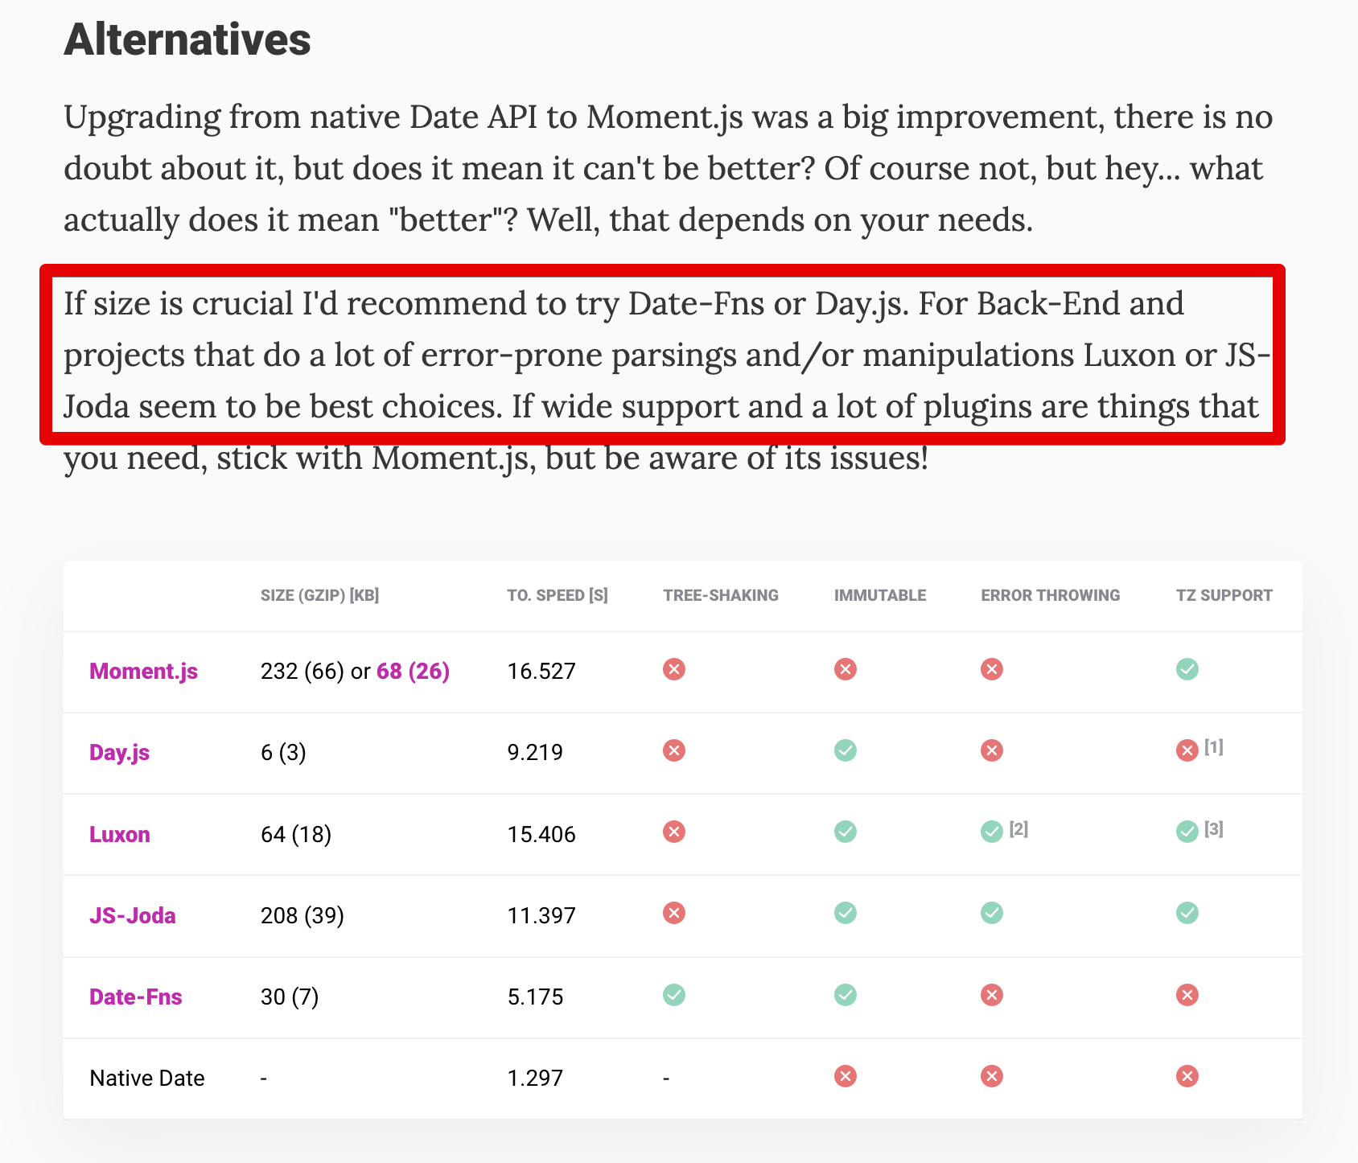Viewport: 1358px width, 1163px height.
Task: Click Day.js tree-shaking red cross icon
Action: click(x=674, y=750)
